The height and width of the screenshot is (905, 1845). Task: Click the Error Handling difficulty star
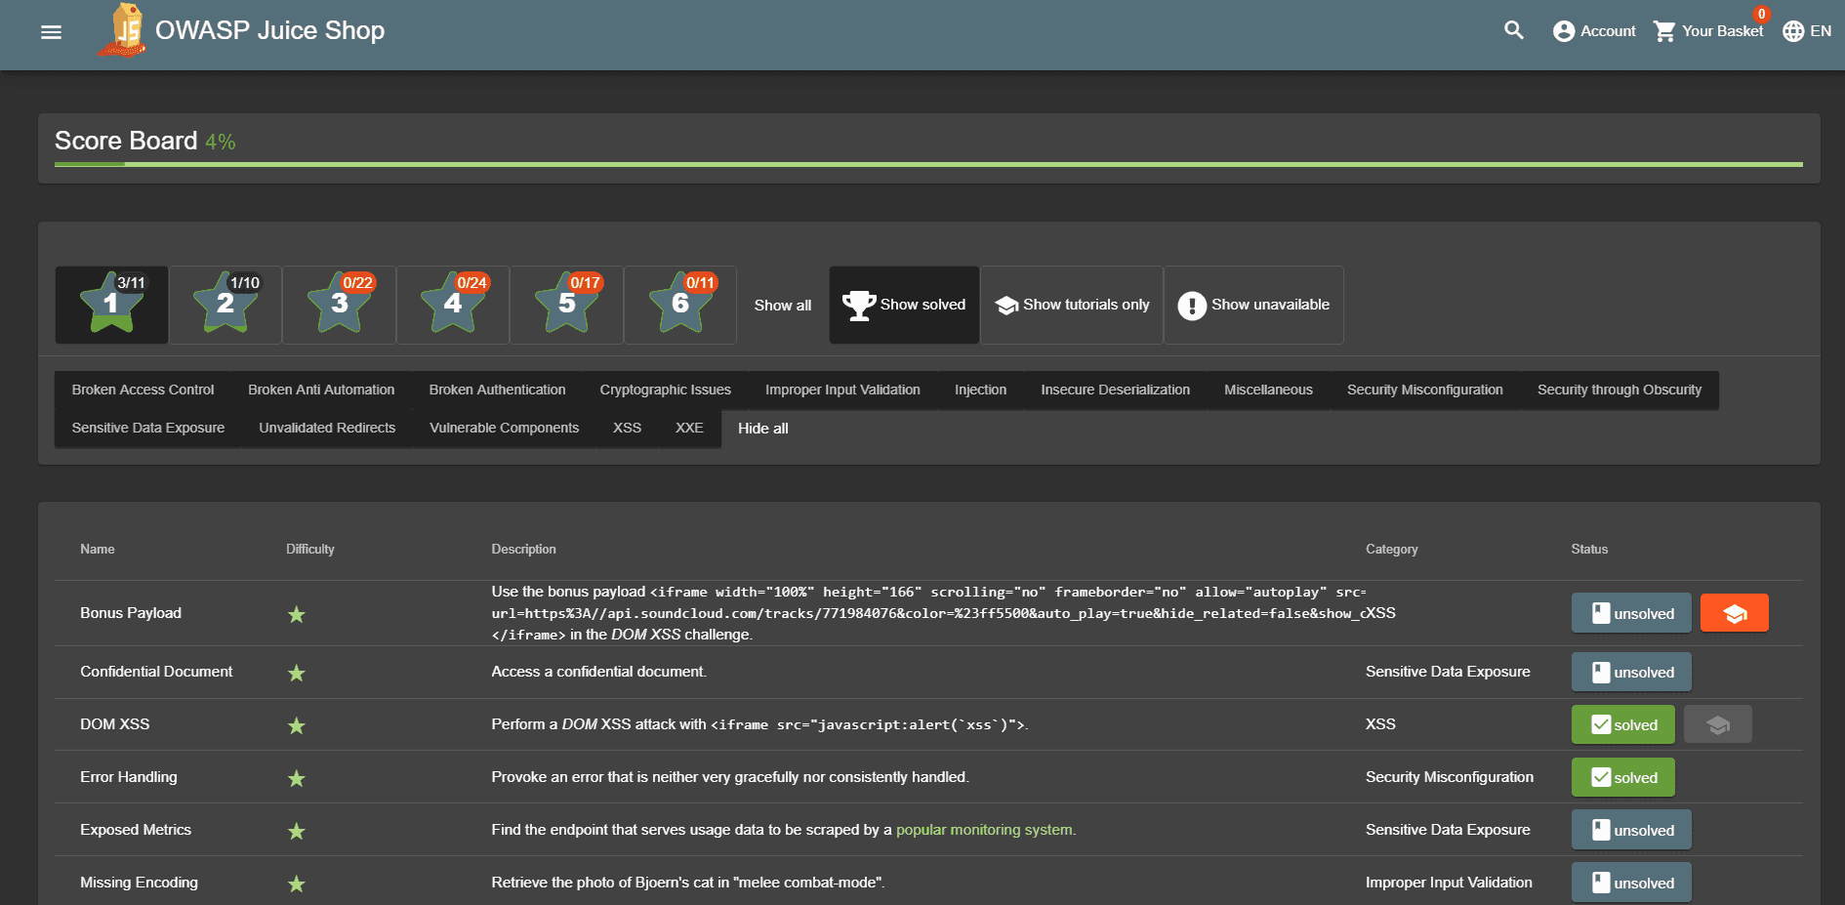pyautogui.click(x=297, y=778)
